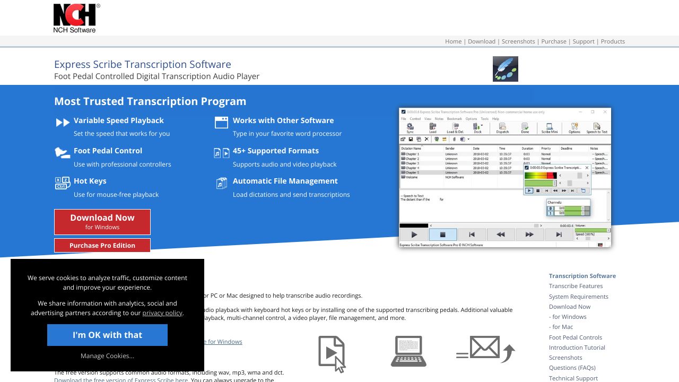Open Purchase in the top navigation bar
679x382 pixels.
coord(554,41)
